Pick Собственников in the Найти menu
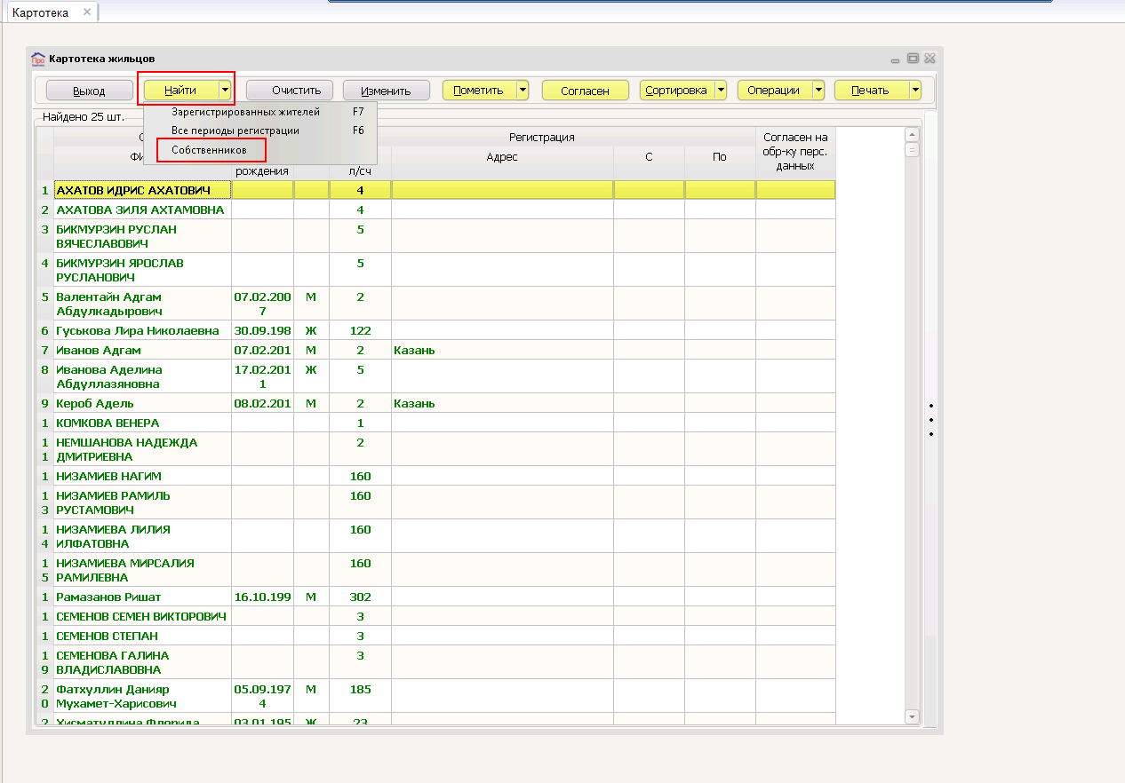The width and height of the screenshot is (1125, 783). pyautogui.click(x=211, y=150)
